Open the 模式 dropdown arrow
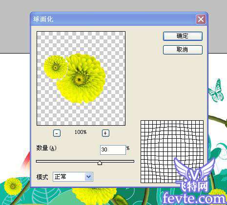Image resolution: width=227 pixels, height=205 pixels. pyautogui.click(x=89, y=177)
